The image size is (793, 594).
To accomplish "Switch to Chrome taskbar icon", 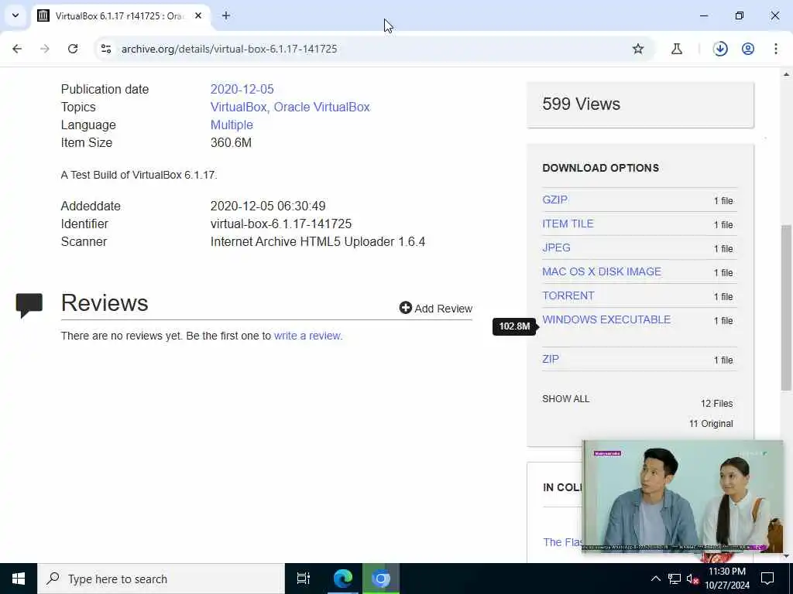I will (x=381, y=579).
